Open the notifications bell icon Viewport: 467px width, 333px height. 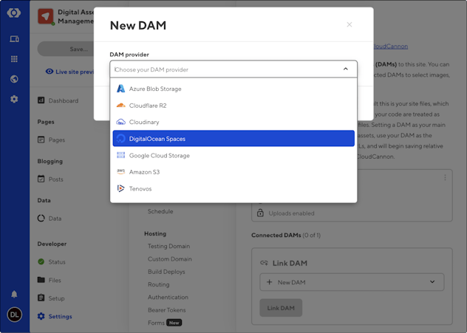[14, 295]
